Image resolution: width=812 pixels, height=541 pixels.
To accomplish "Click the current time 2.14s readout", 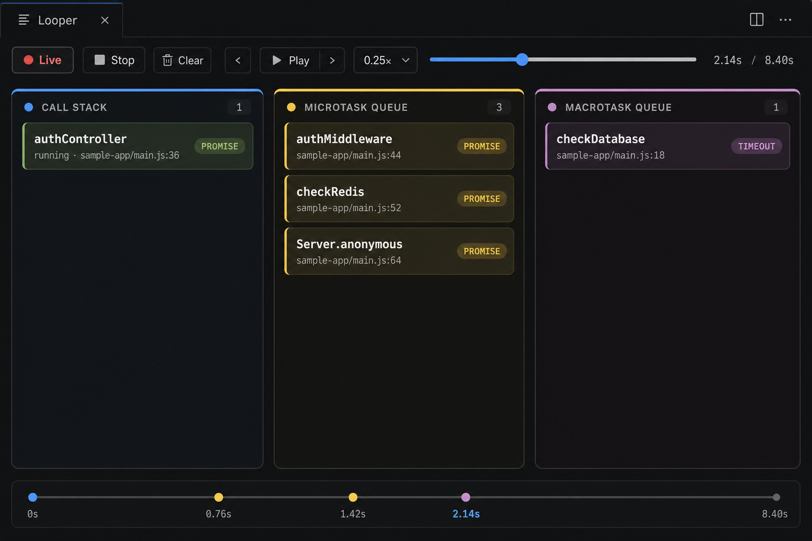I will [727, 60].
